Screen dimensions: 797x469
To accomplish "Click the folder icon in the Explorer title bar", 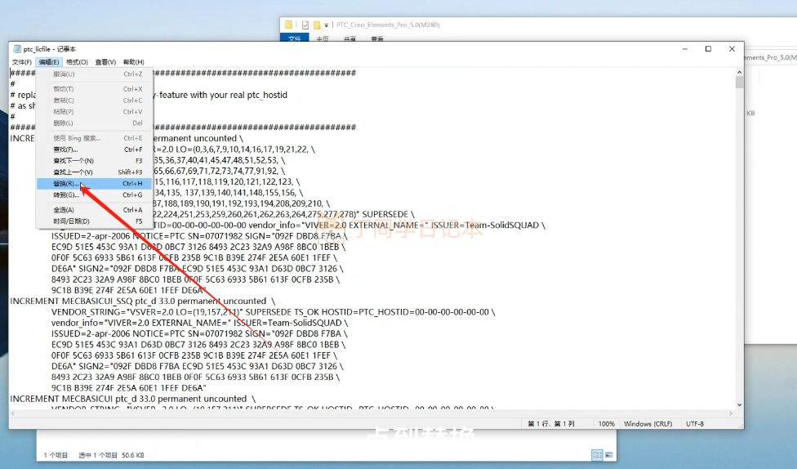I will point(289,25).
